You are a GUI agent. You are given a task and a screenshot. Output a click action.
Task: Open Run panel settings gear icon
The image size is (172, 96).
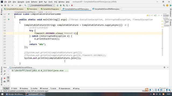(164, 67)
